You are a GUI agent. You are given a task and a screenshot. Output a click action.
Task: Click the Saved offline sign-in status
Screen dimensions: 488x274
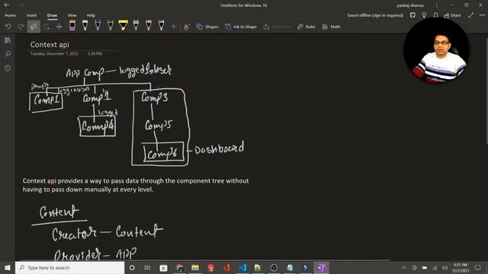coord(375,15)
